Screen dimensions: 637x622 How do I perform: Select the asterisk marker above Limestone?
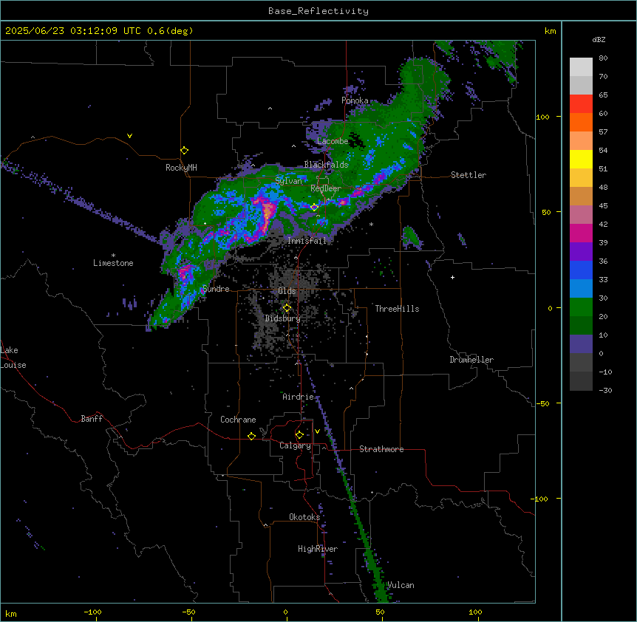(x=113, y=256)
